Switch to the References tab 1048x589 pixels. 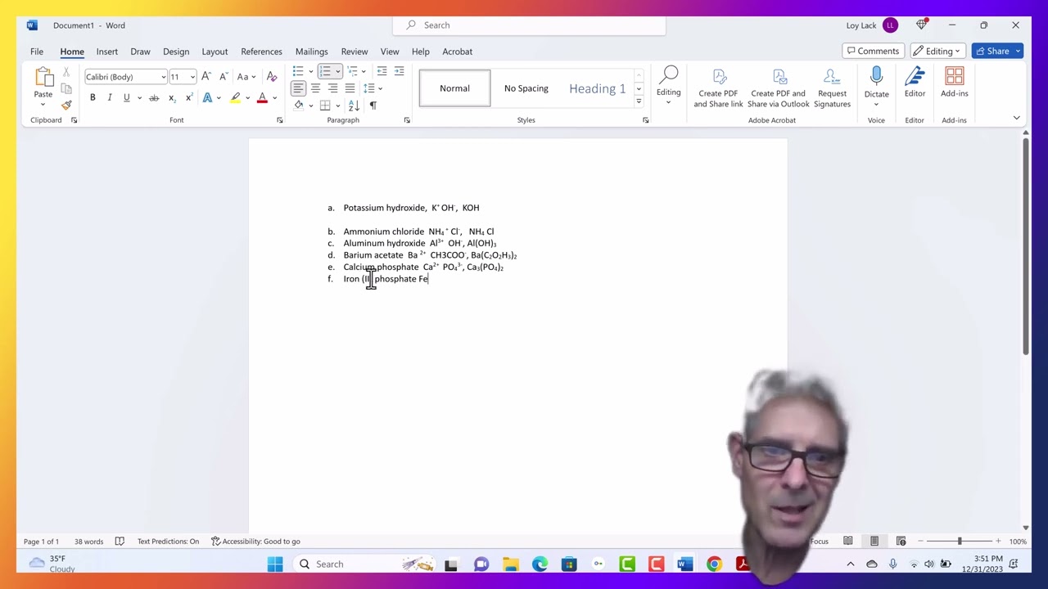261,51
